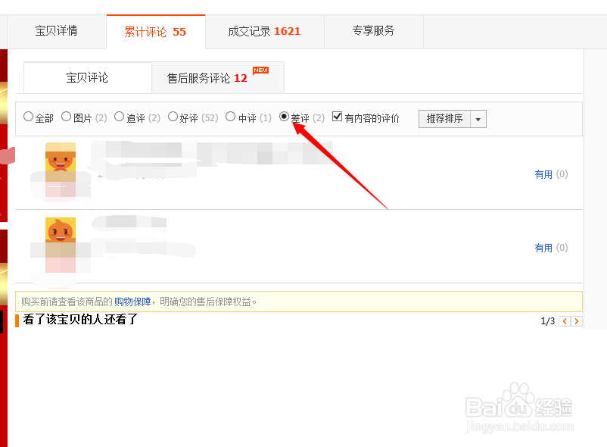This screenshot has height=447, width=607.
Task: Click previous page arrow in related items bar
Action: click(564, 320)
